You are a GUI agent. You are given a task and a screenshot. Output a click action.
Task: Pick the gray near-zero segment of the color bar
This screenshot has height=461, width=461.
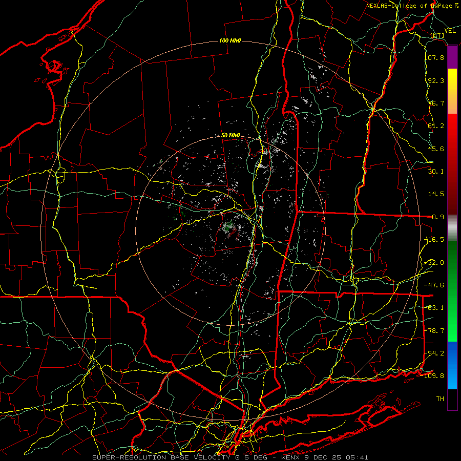point(452,228)
